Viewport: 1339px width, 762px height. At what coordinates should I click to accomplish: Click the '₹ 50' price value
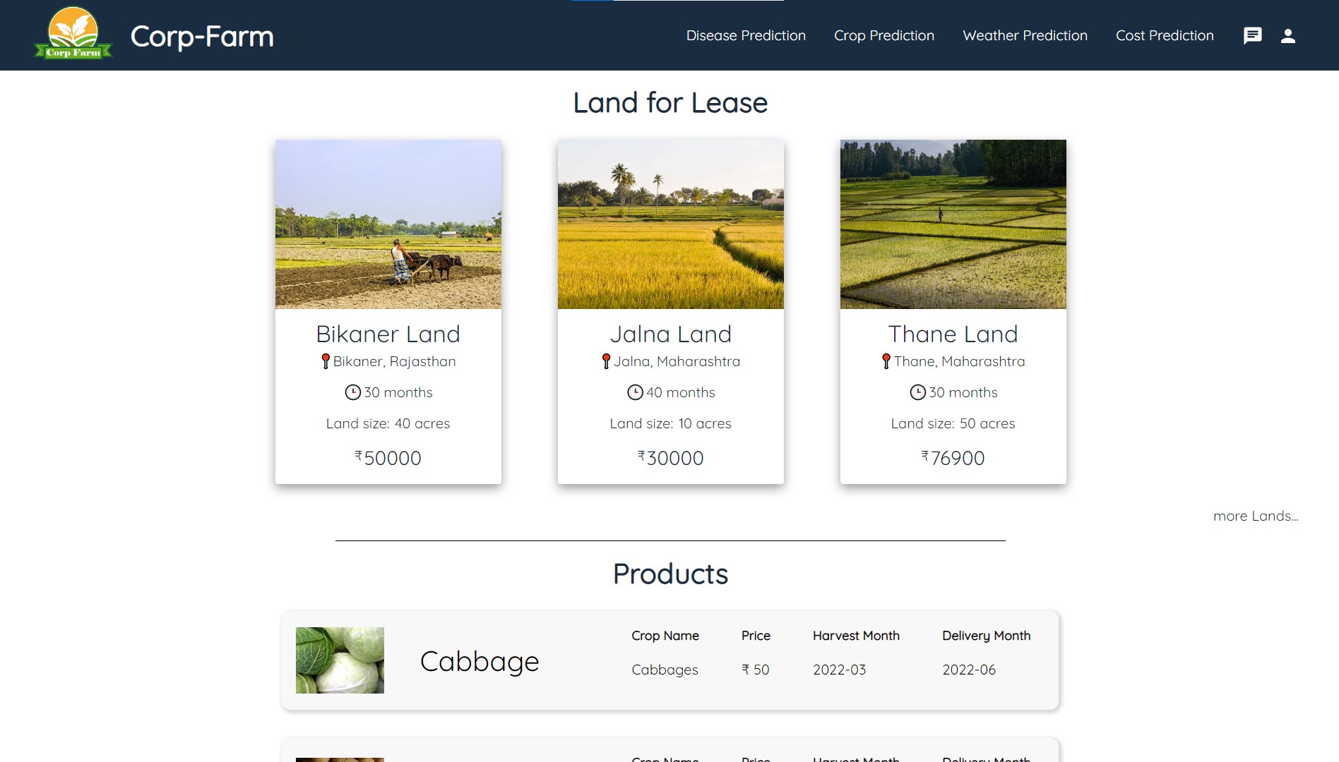click(756, 670)
